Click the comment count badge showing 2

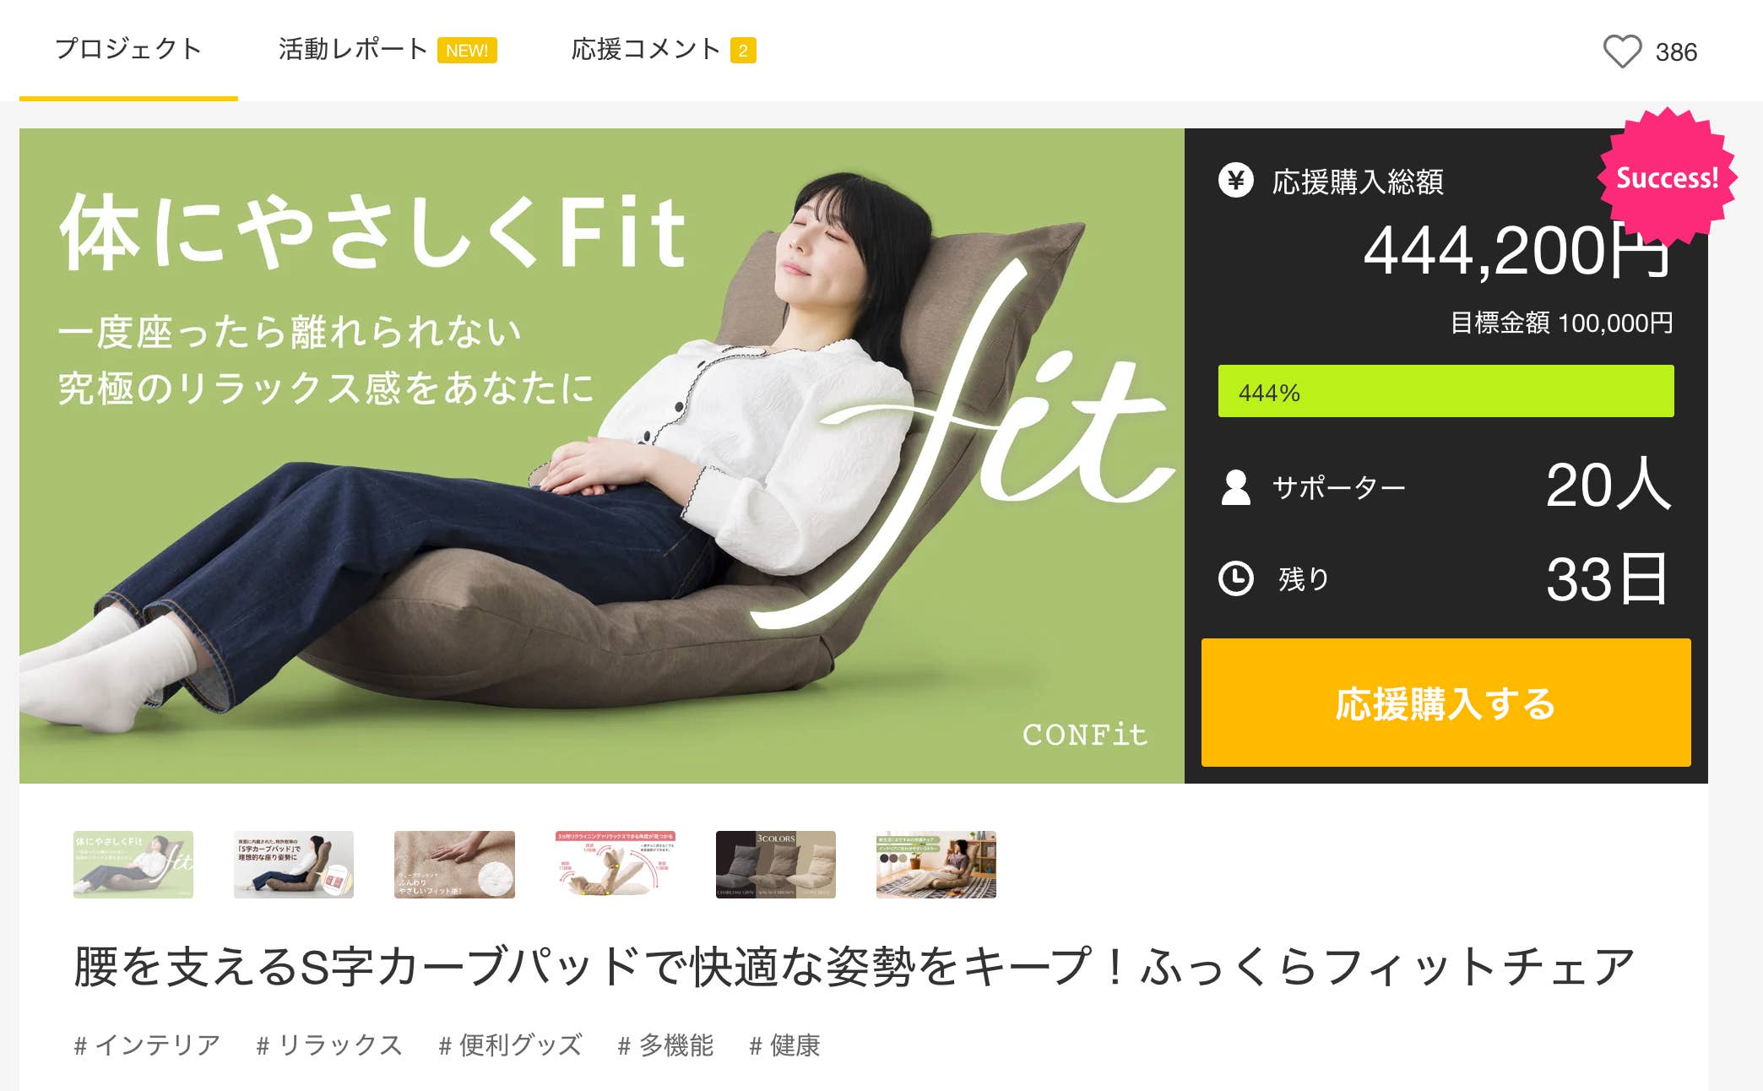(743, 51)
